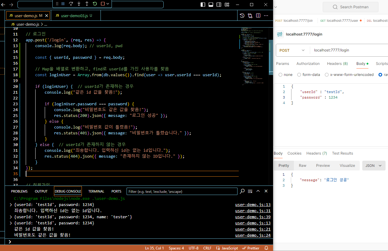This screenshot has width=388, height=251.
Task: Open the Customize Layout icon
Action: 227,5
